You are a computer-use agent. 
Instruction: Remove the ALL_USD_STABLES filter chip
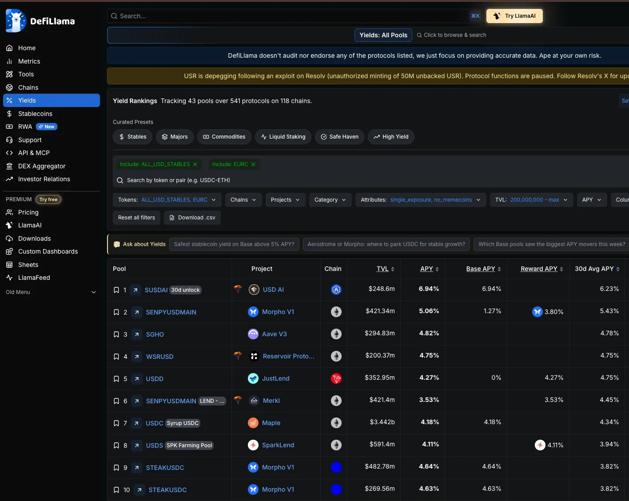(195, 164)
